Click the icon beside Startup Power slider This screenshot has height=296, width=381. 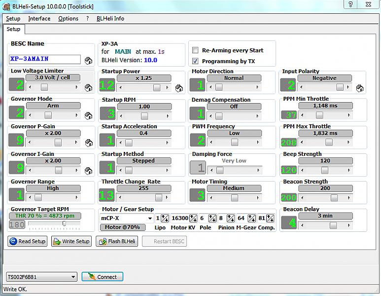coord(179,88)
